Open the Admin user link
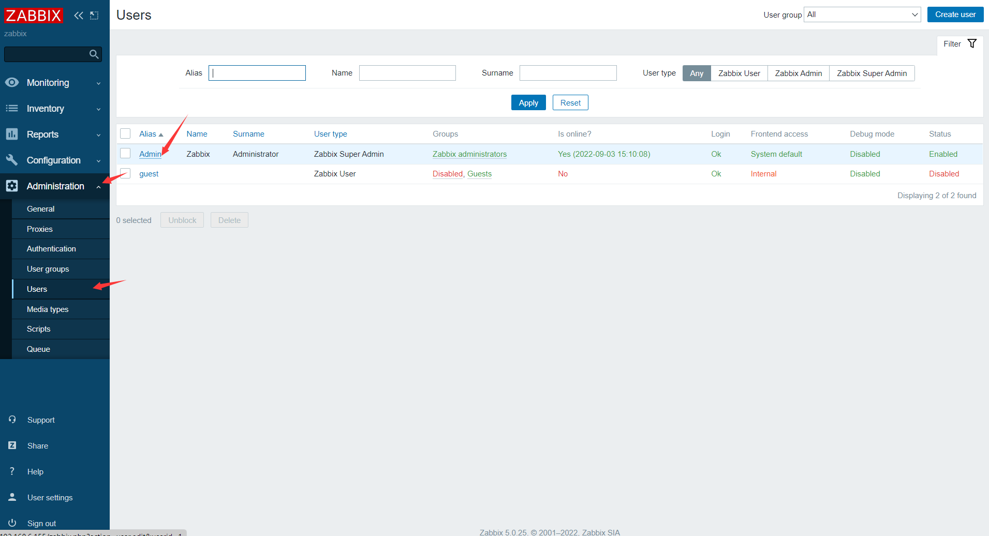 [150, 154]
